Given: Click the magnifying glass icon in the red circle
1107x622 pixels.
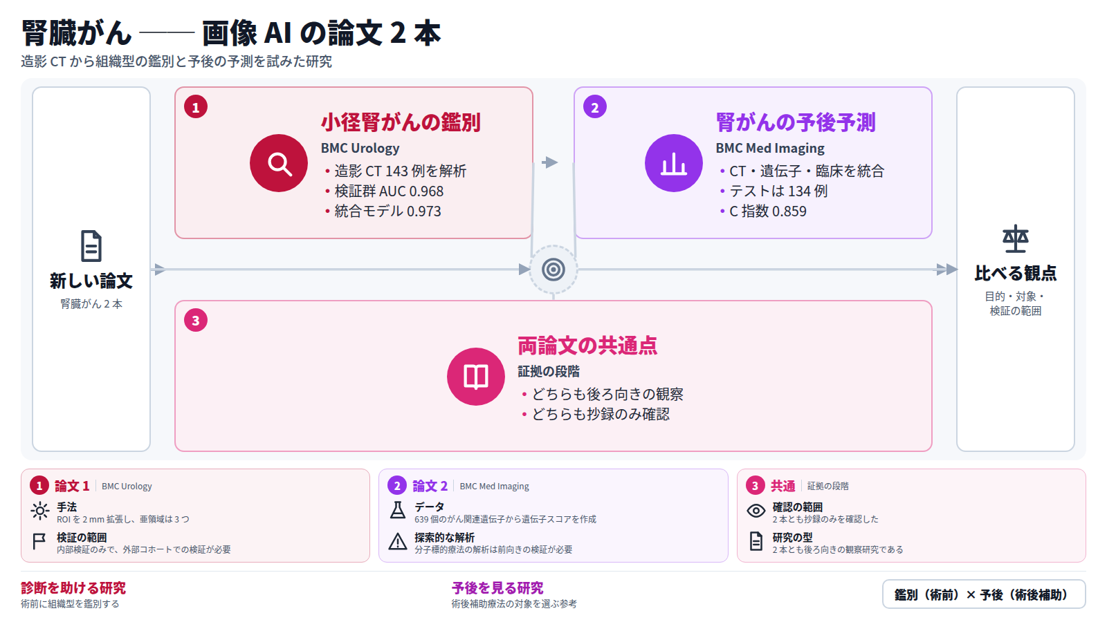Looking at the screenshot, I should tap(279, 163).
